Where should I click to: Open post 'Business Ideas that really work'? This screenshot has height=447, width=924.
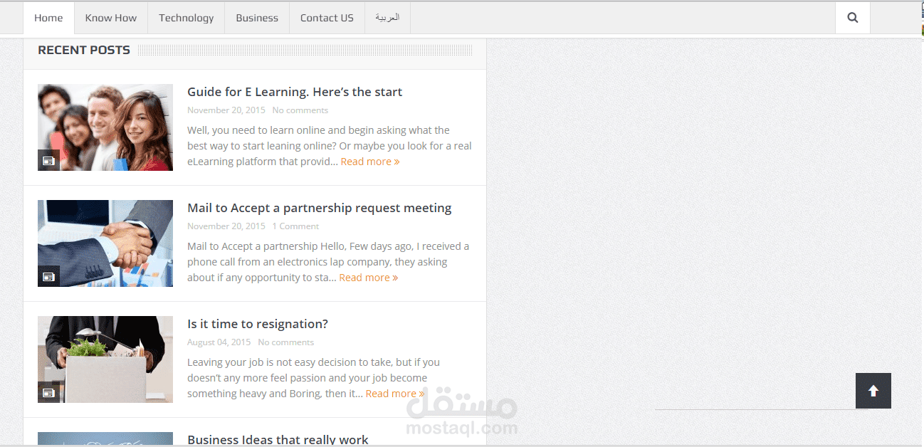point(278,440)
